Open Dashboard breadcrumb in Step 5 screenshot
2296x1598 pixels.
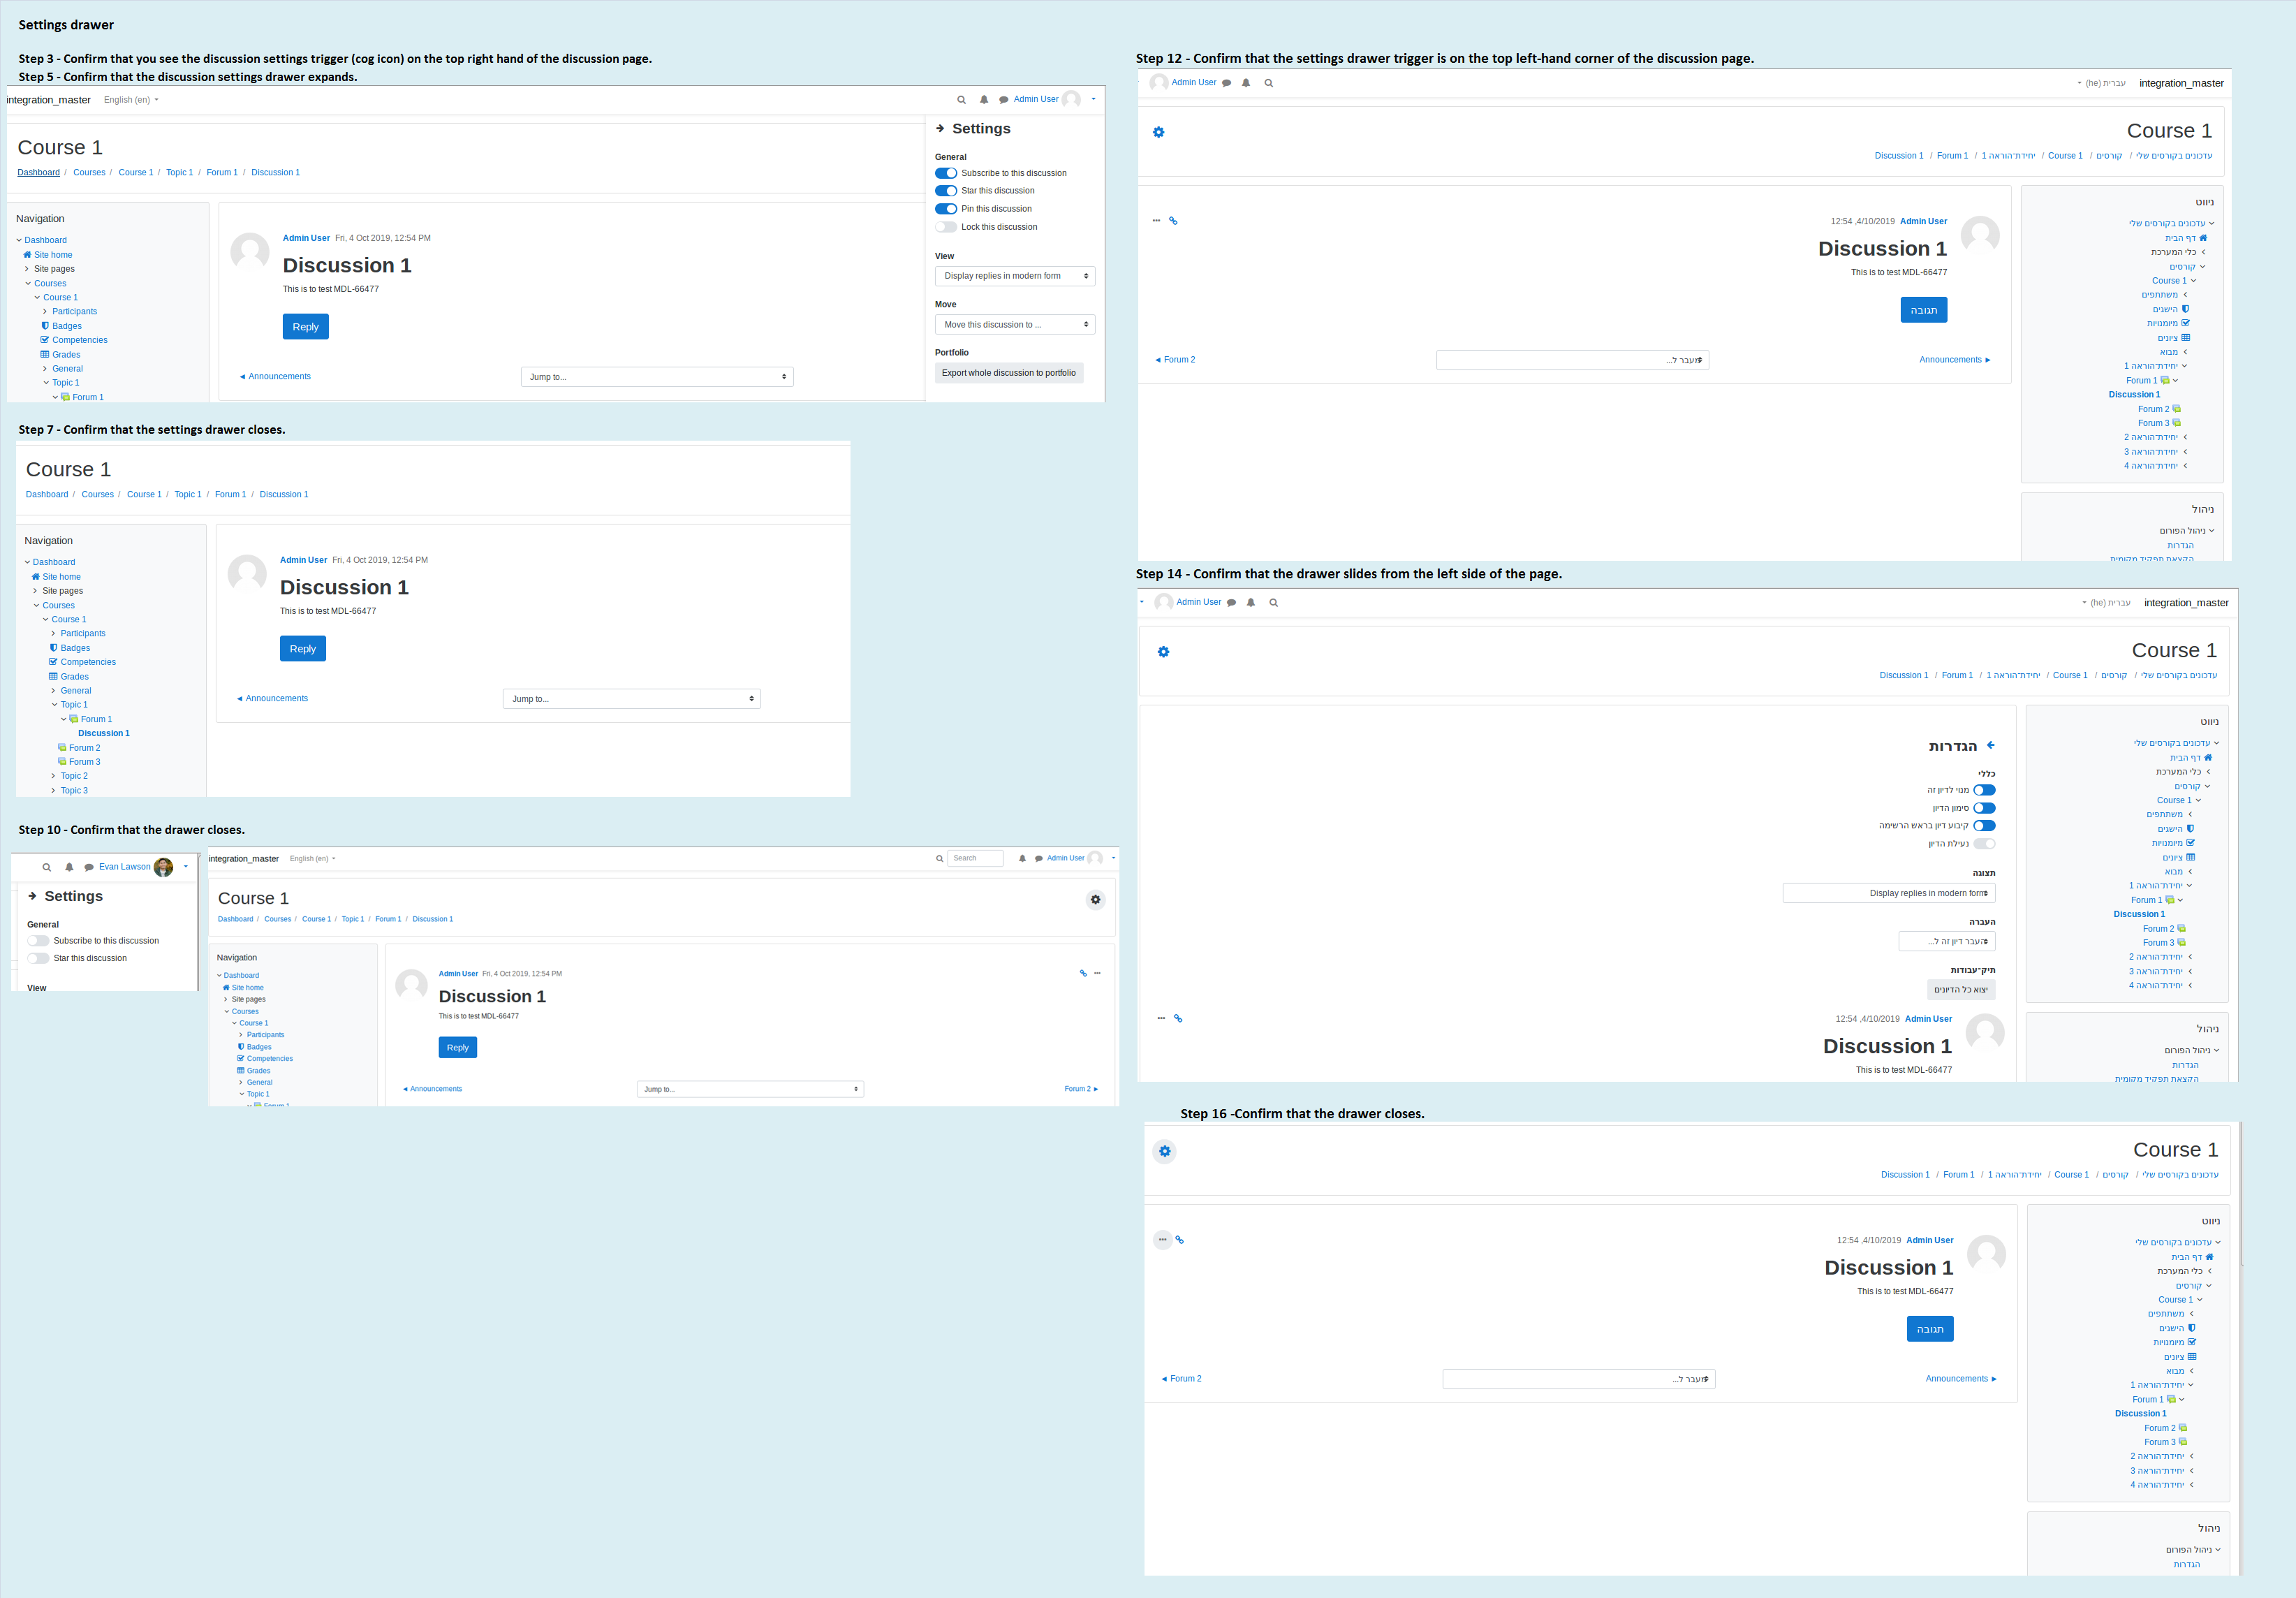[38, 173]
